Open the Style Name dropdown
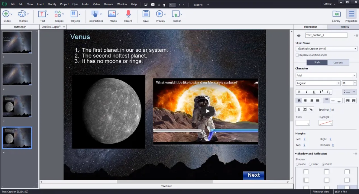359x194 pixels. point(326,49)
